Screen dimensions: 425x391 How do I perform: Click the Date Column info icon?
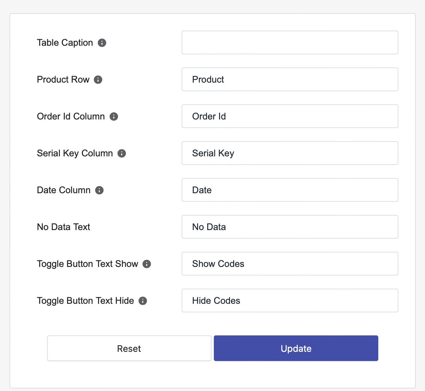[99, 190]
